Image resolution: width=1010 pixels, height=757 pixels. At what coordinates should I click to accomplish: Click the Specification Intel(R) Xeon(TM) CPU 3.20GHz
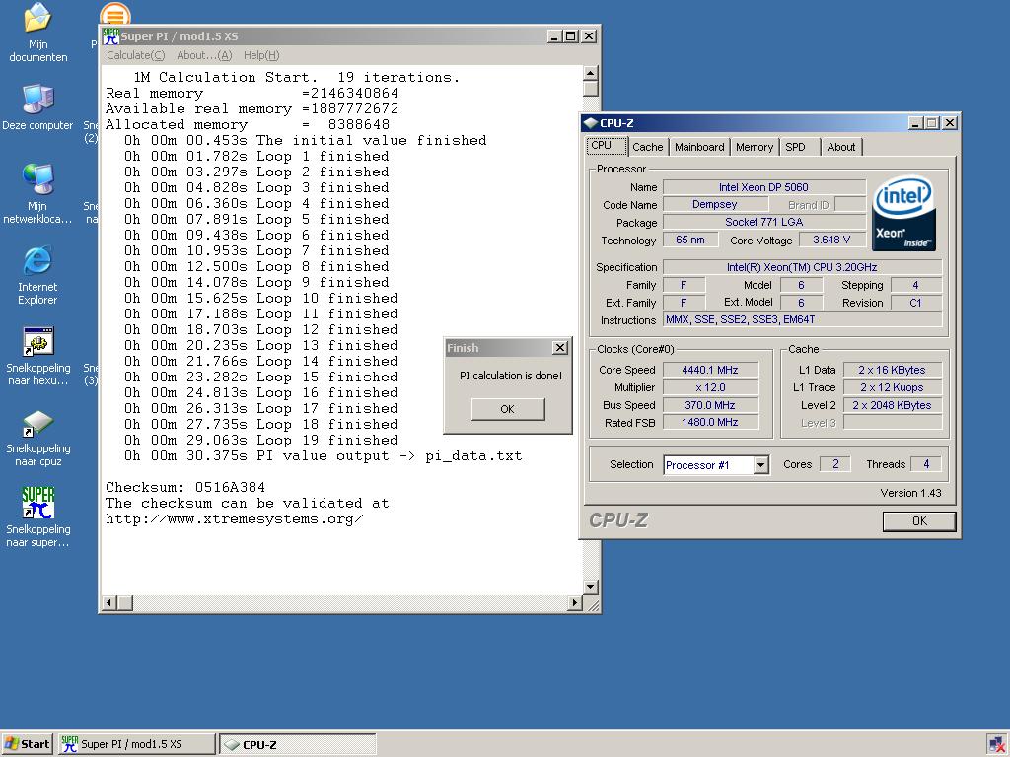[x=802, y=267]
